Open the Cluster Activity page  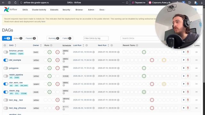pyautogui.click(x=39, y=10)
